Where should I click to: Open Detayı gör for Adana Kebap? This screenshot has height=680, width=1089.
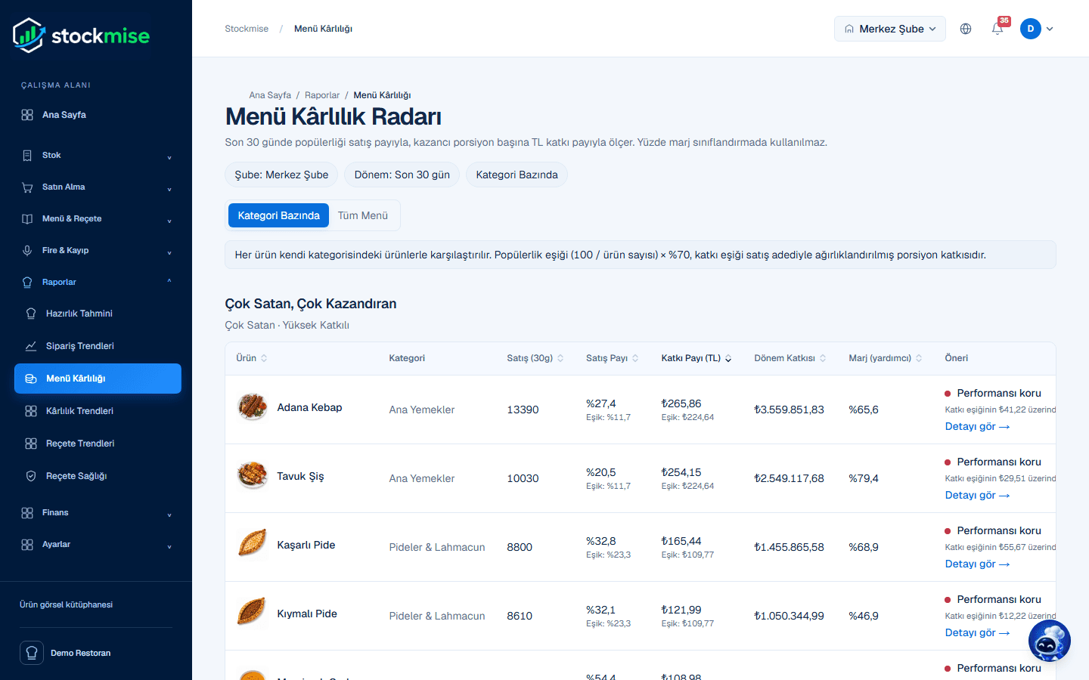(x=977, y=426)
